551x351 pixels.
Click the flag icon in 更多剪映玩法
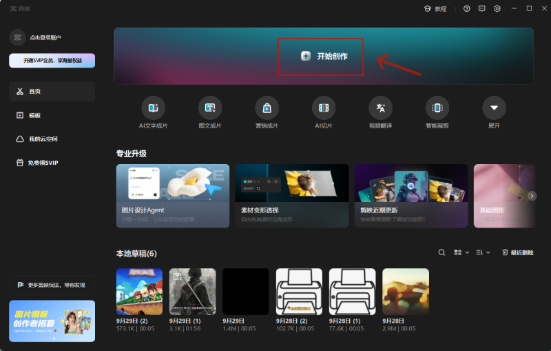coord(21,285)
